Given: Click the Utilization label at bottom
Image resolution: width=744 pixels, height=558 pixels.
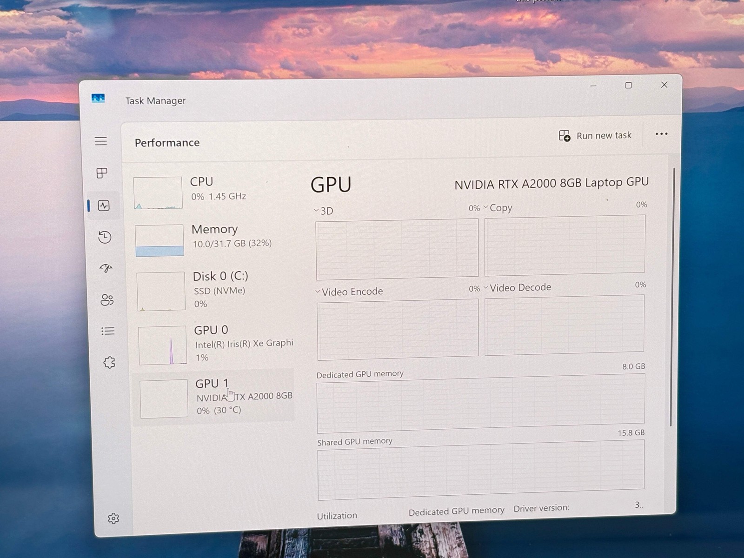Looking at the screenshot, I should (337, 516).
